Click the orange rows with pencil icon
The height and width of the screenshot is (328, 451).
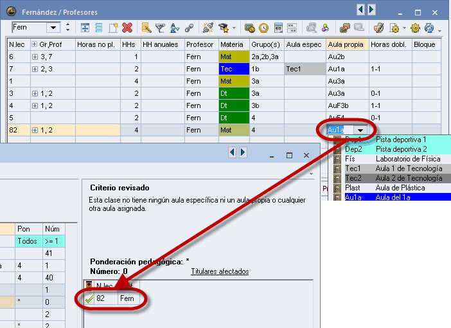click(146, 28)
